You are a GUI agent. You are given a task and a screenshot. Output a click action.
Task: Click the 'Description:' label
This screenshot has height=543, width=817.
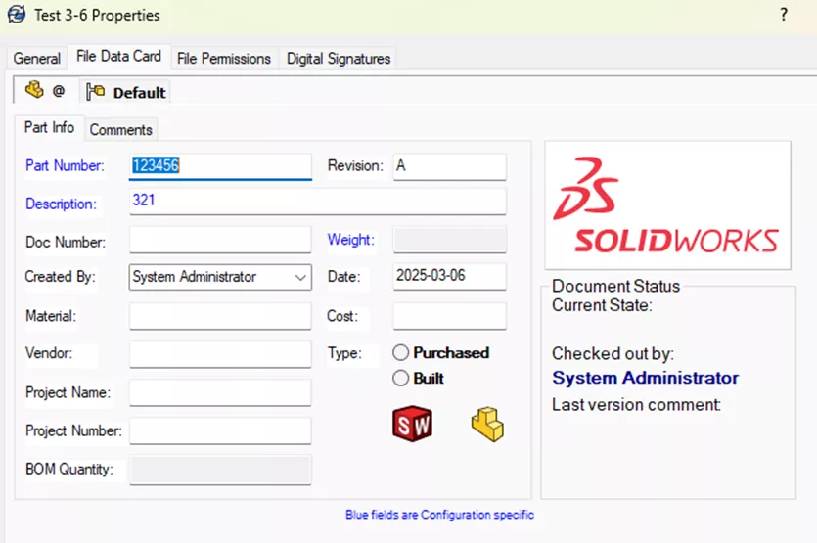click(61, 204)
